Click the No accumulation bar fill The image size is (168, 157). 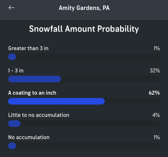click(12, 146)
